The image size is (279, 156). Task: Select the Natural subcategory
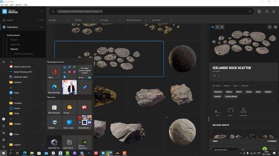14,49
